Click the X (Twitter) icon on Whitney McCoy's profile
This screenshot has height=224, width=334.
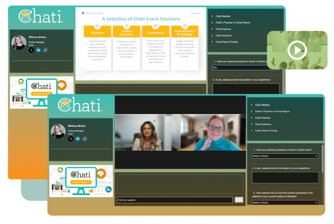tap(71, 139)
